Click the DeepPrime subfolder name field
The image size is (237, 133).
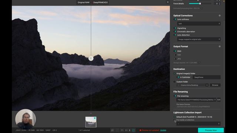207,77
